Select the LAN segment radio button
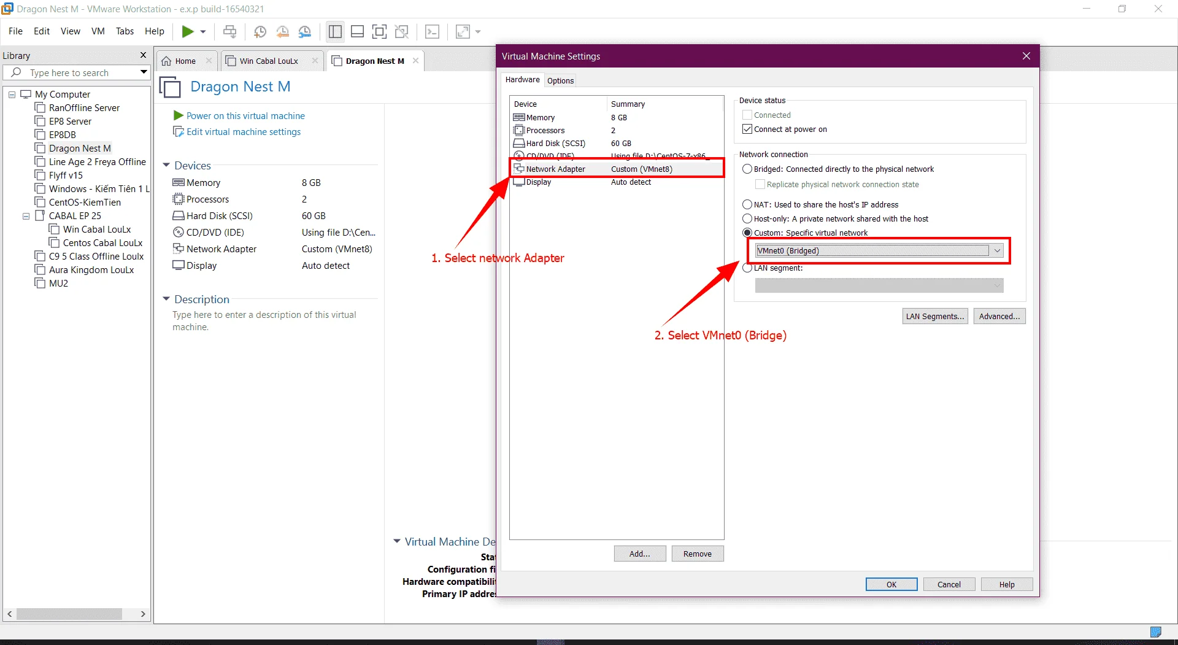The image size is (1178, 645). pyautogui.click(x=747, y=268)
